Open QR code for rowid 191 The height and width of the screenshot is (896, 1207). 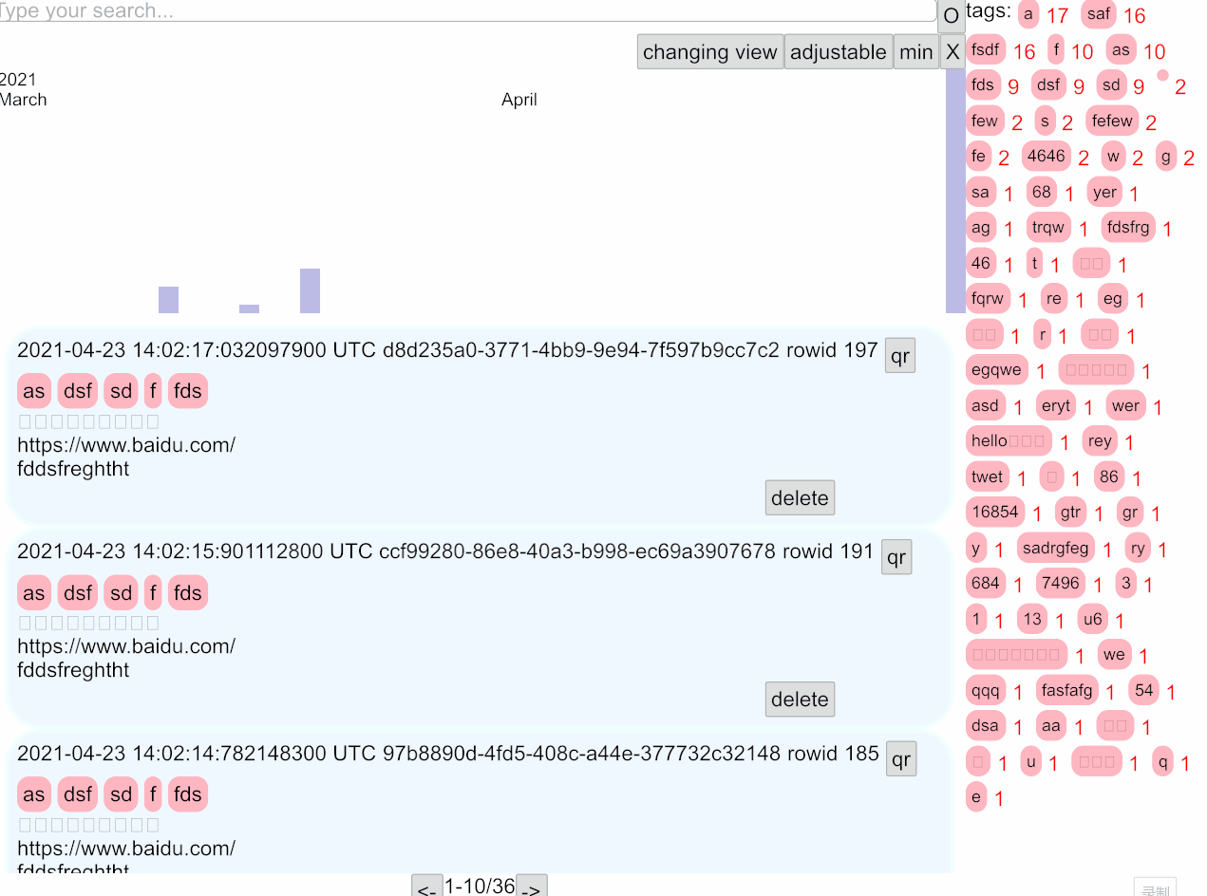896,557
